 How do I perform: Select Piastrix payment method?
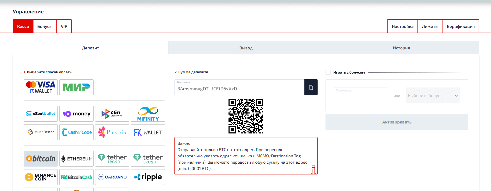pos(112,132)
